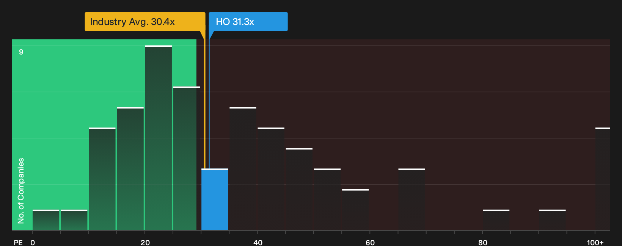Select the PE 50-55 histogram bar
This screenshot has width=622, height=246.
coord(327,199)
